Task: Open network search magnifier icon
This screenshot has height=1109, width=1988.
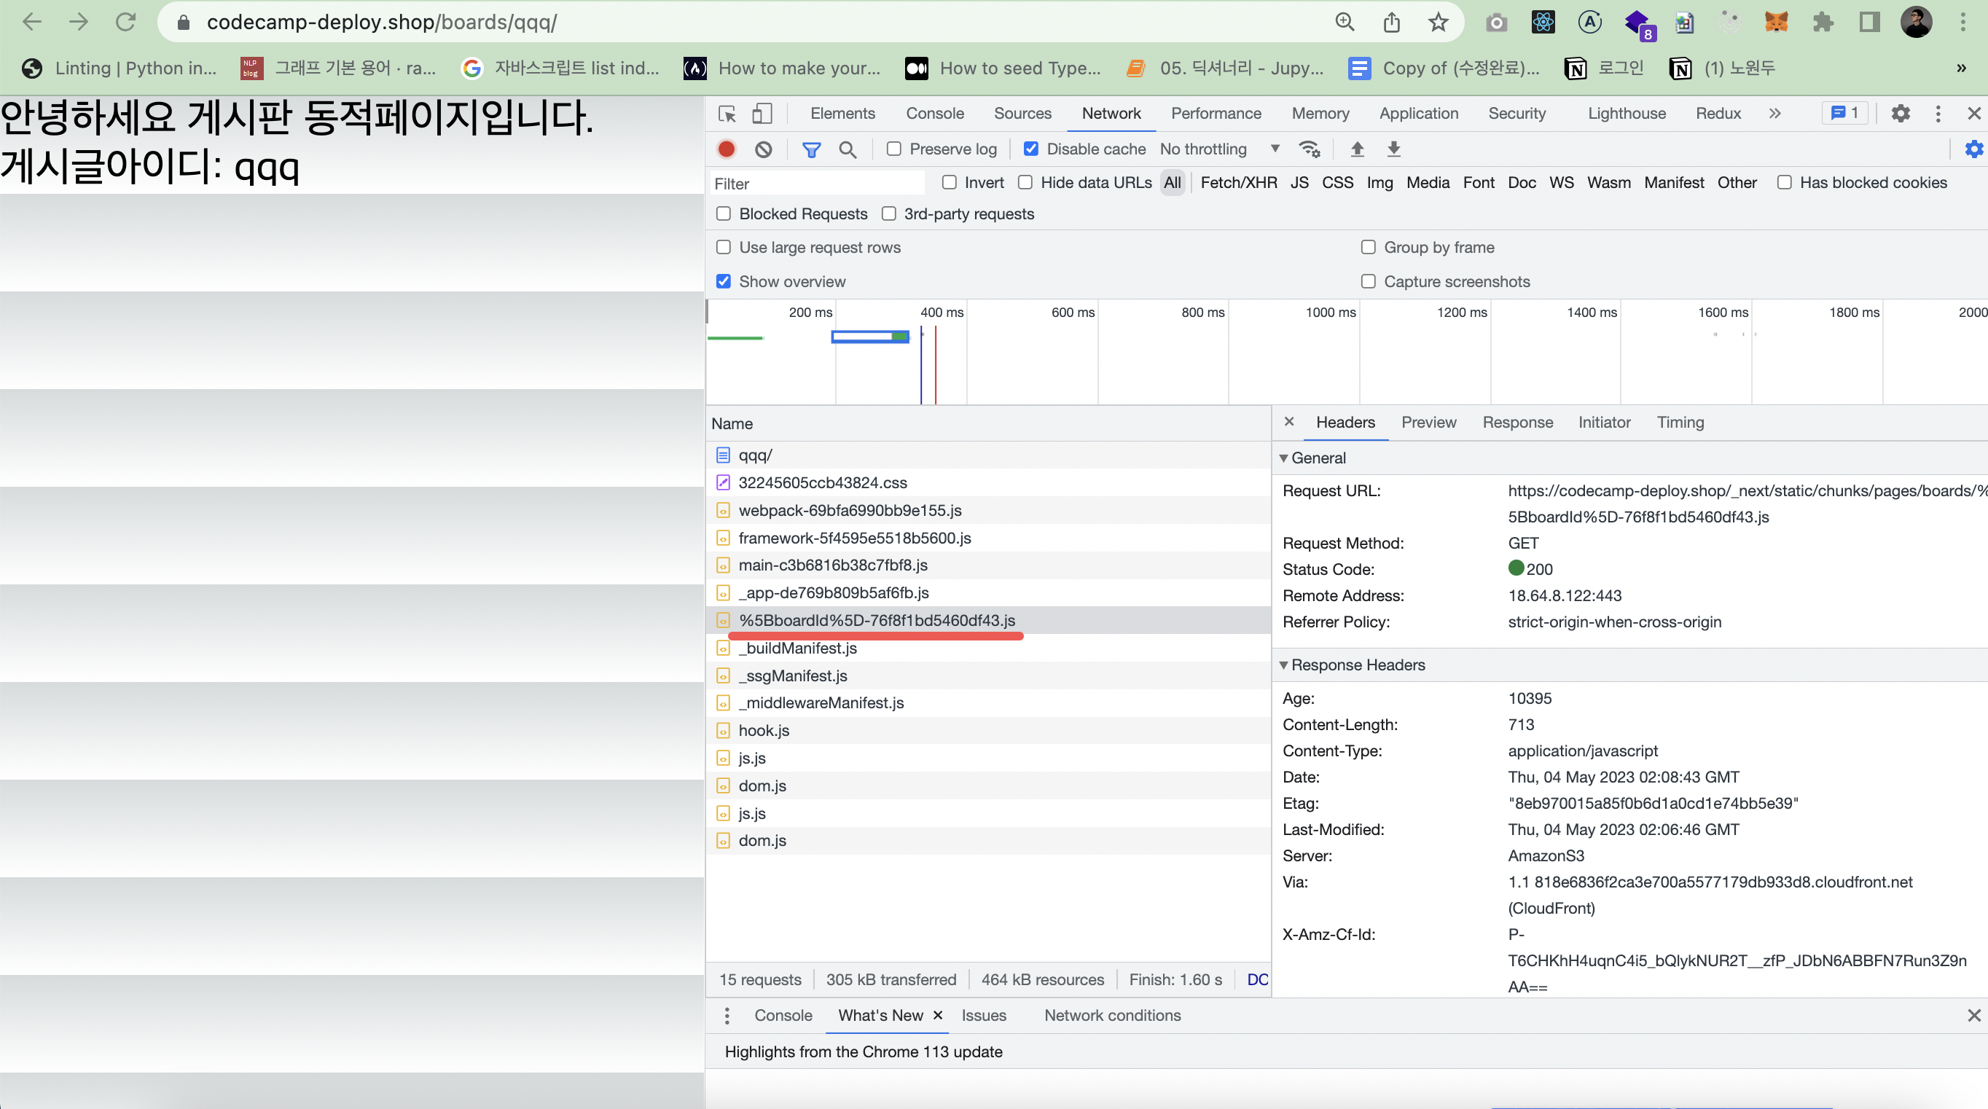Action: coord(848,149)
